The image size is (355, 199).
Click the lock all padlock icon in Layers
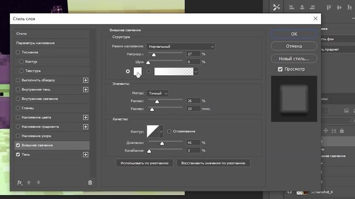[342, 130]
